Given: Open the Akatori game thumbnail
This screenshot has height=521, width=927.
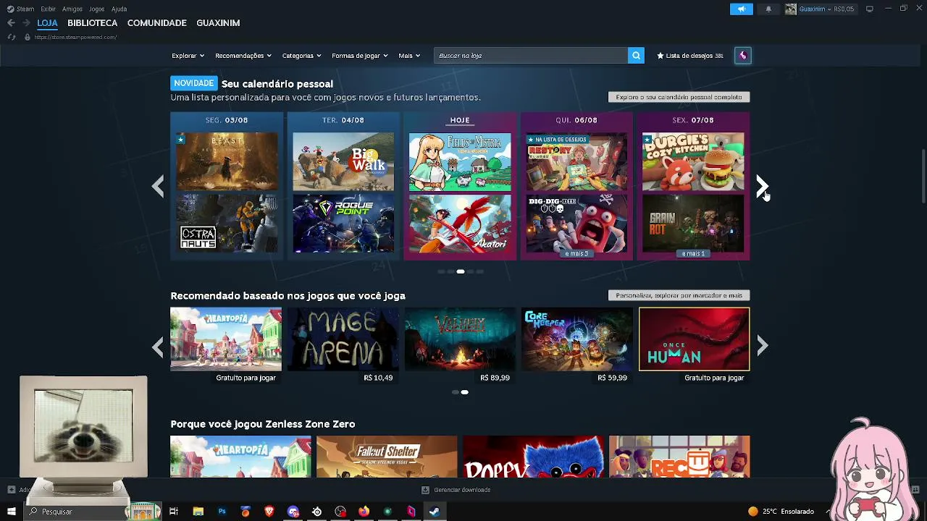Looking at the screenshot, I should click(460, 224).
